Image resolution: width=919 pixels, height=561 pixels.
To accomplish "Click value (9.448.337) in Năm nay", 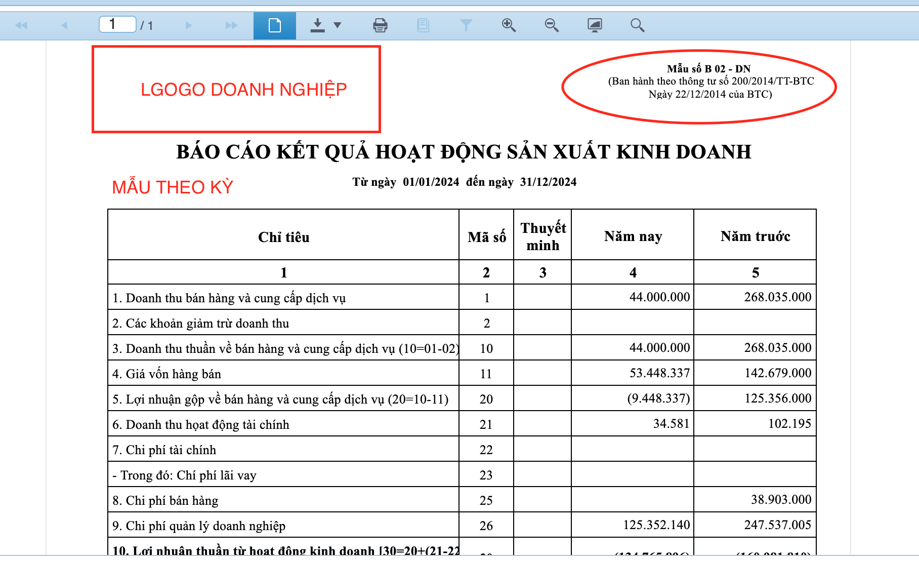I will click(658, 398).
